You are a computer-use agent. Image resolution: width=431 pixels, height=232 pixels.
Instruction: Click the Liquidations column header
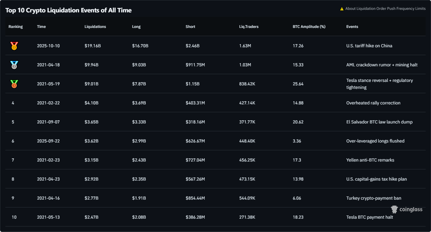tap(95, 27)
